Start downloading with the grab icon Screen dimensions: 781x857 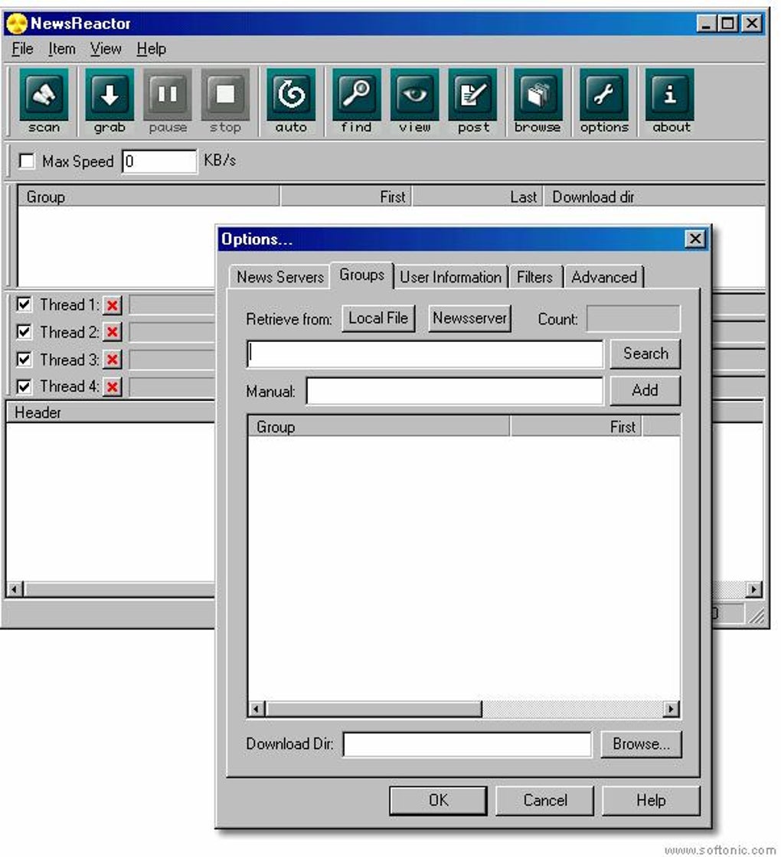click(x=109, y=102)
